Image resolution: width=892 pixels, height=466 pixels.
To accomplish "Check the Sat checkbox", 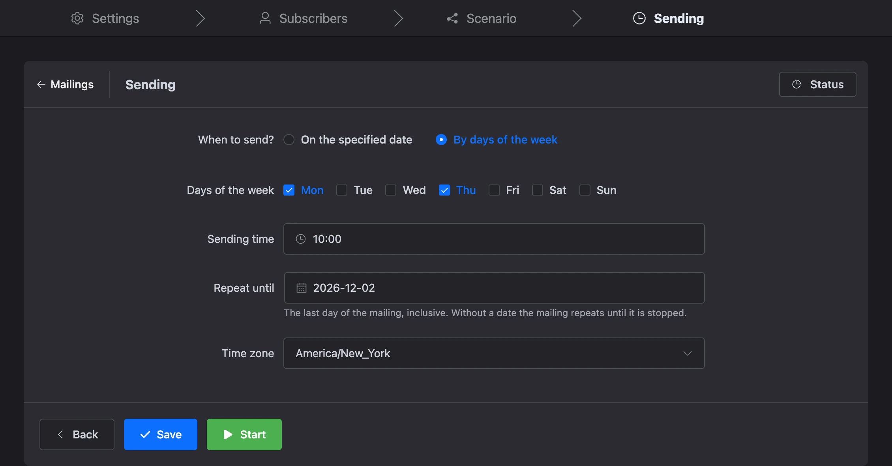I will [538, 190].
